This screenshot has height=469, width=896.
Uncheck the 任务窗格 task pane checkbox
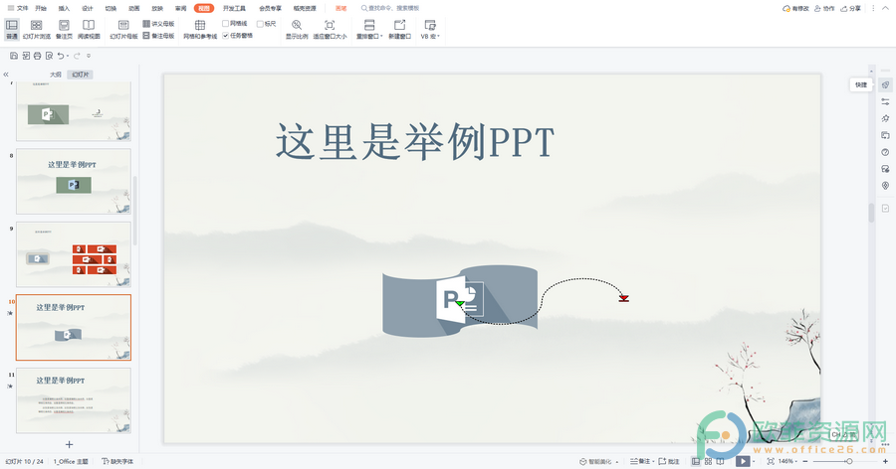pos(225,36)
